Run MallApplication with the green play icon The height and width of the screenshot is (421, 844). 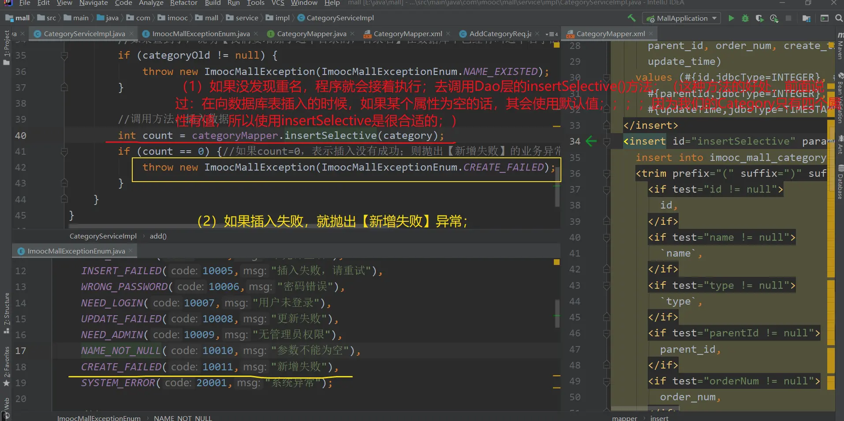[x=731, y=18]
